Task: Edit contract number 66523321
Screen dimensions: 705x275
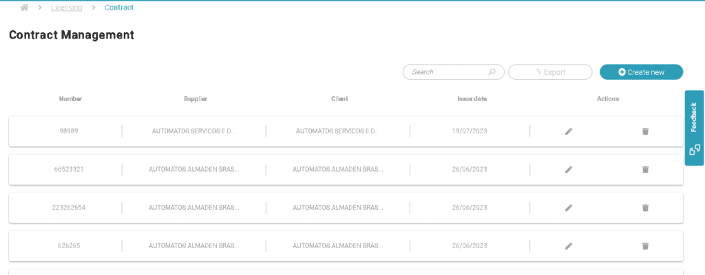Action: [x=569, y=169]
